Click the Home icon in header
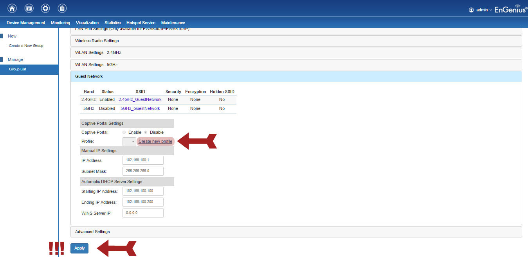 coord(12,8)
